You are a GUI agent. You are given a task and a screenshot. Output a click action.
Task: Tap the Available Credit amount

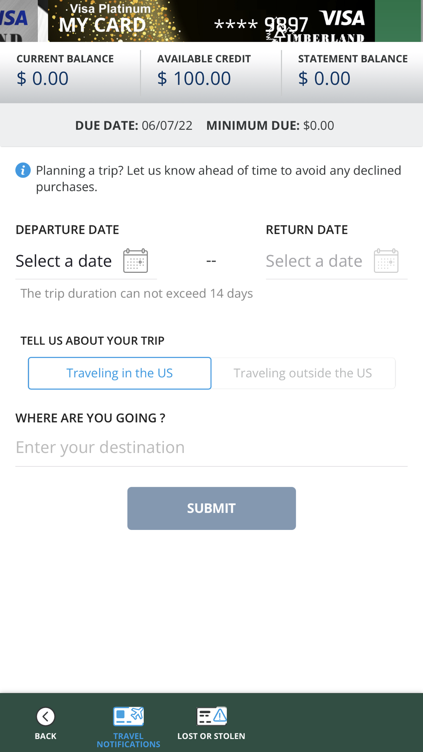194,79
